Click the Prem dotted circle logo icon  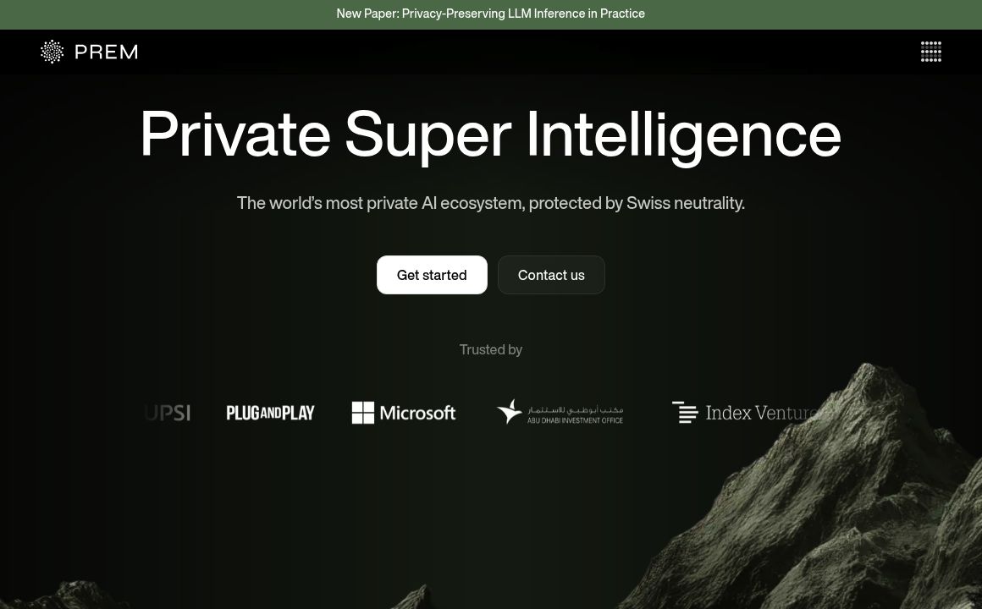tap(52, 52)
